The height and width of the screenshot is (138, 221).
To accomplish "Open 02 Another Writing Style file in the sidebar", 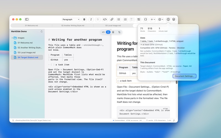I will click(27, 47).
